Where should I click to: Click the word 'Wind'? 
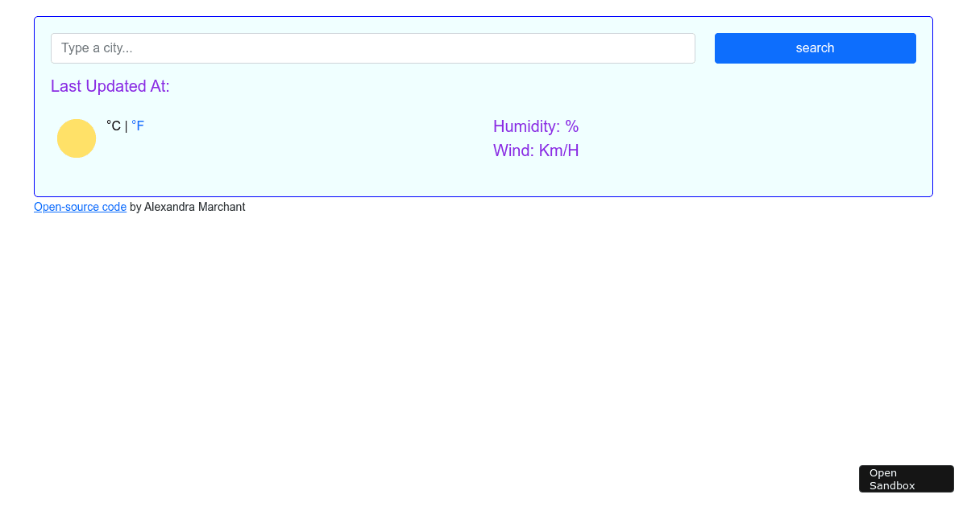point(511,150)
